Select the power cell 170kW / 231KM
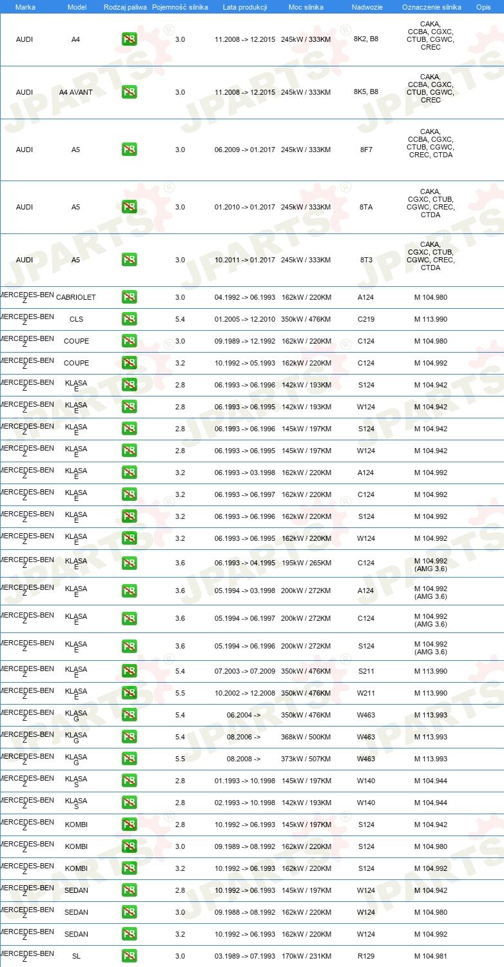 pyautogui.click(x=306, y=956)
